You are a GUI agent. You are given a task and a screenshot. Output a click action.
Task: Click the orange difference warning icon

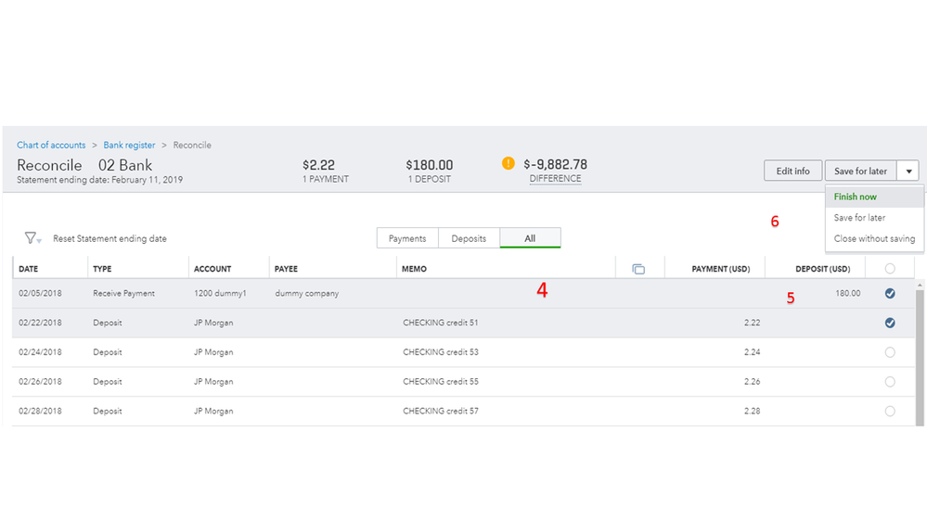[508, 164]
